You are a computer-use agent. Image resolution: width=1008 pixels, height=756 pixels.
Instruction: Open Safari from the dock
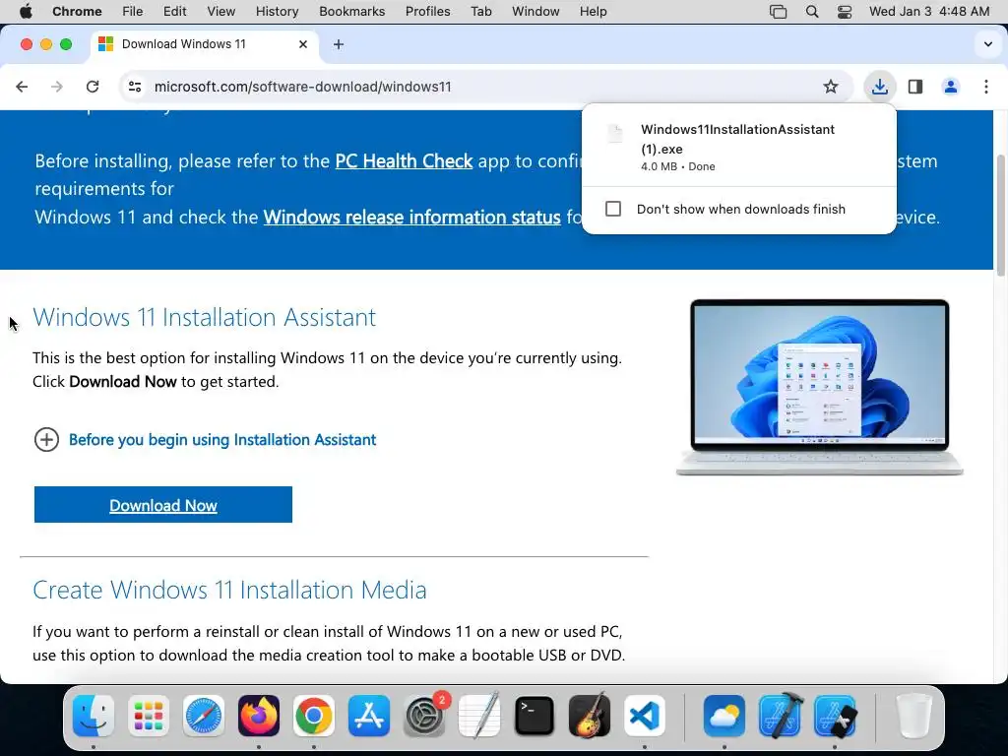[x=204, y=716]
